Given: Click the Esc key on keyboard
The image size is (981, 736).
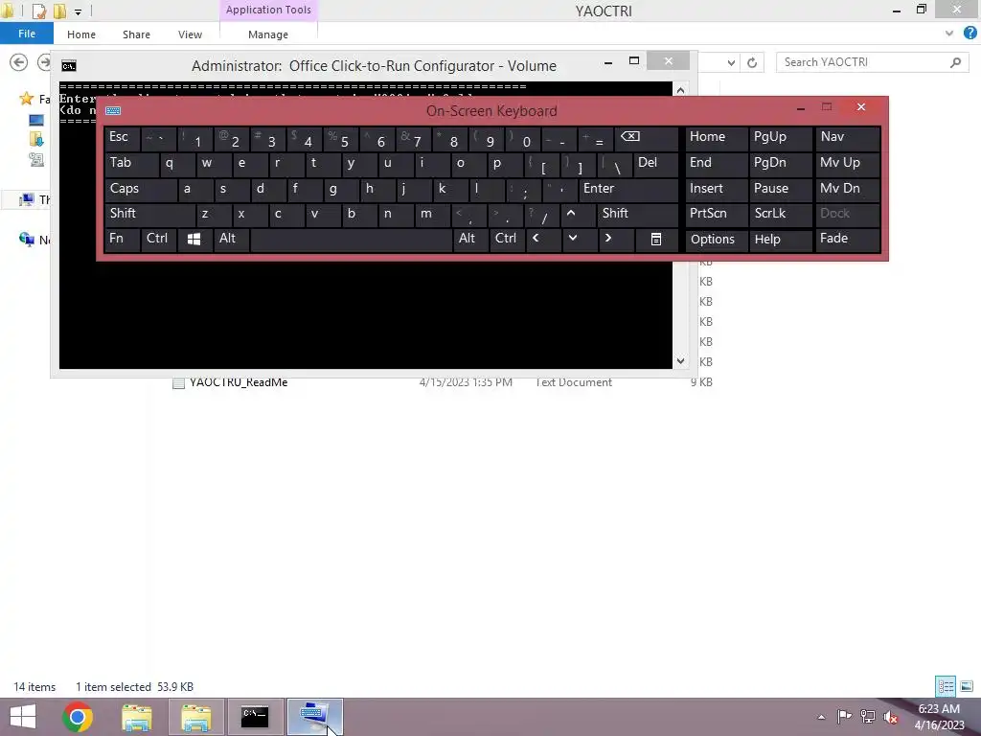Looking at the screenshot, I should pyautogui.click(x=122, y=138).
